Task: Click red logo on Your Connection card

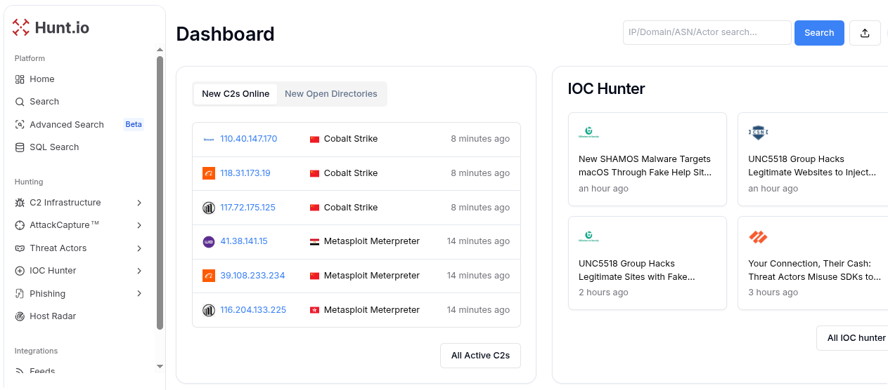Action: pyautogui.click(x=758, y=237)
